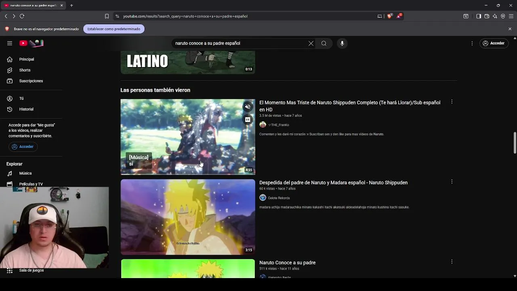Click the YouTube search input field
The height and width of the screenshot is (291, 517).
click(240, 43)
